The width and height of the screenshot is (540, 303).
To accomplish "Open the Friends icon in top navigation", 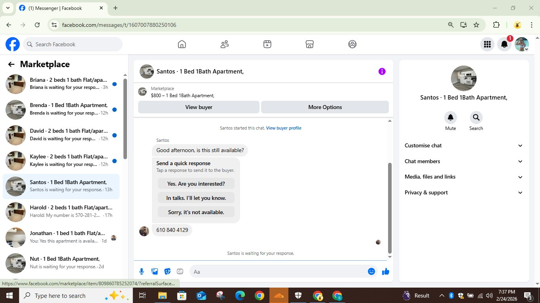I will click(225, 44).
